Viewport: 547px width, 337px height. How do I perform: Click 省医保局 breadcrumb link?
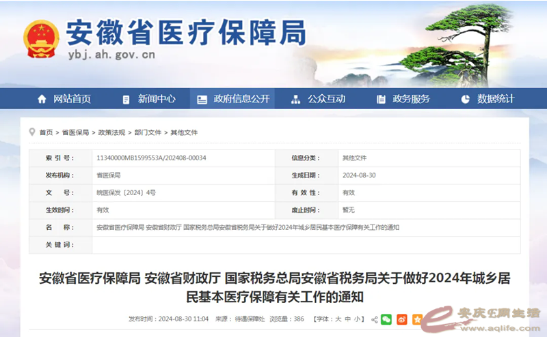point(75,132)
